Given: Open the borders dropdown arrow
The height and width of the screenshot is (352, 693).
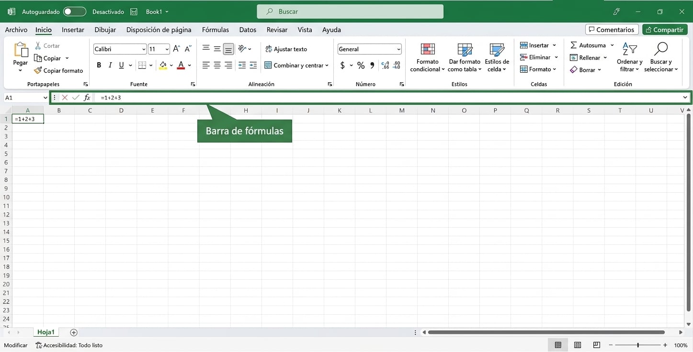Looking at the screenshot, I should (x=151, y=66).
